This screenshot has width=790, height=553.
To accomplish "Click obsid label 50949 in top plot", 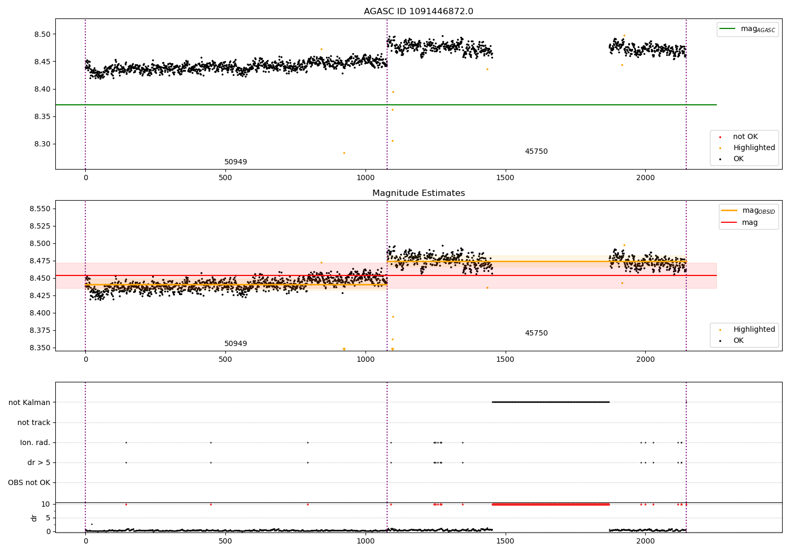I will tap(235, 162).
